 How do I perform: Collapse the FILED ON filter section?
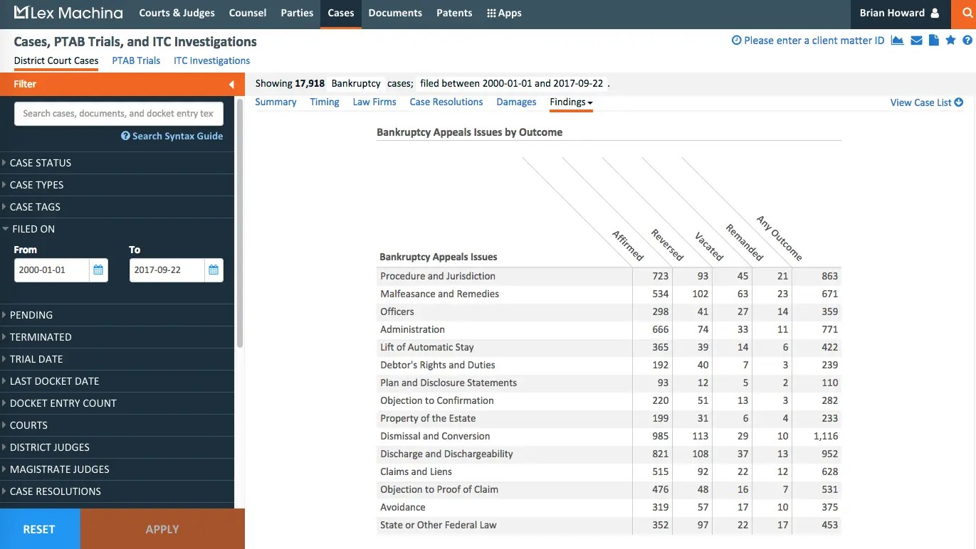(x=33, y=229)
